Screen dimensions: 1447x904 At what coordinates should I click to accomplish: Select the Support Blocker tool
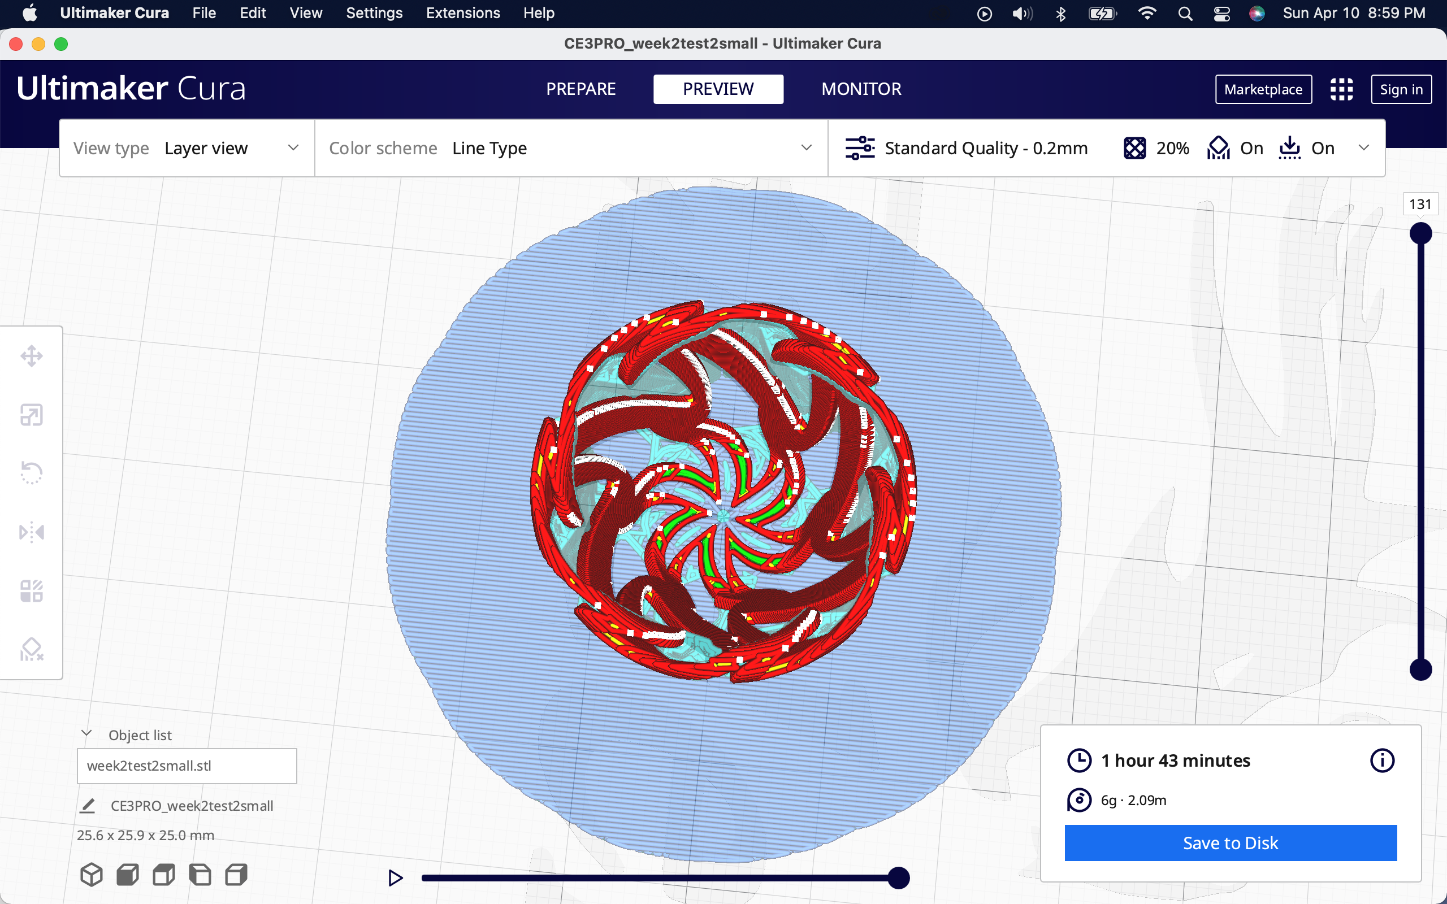pyautogui.click(x=31, y=649)
